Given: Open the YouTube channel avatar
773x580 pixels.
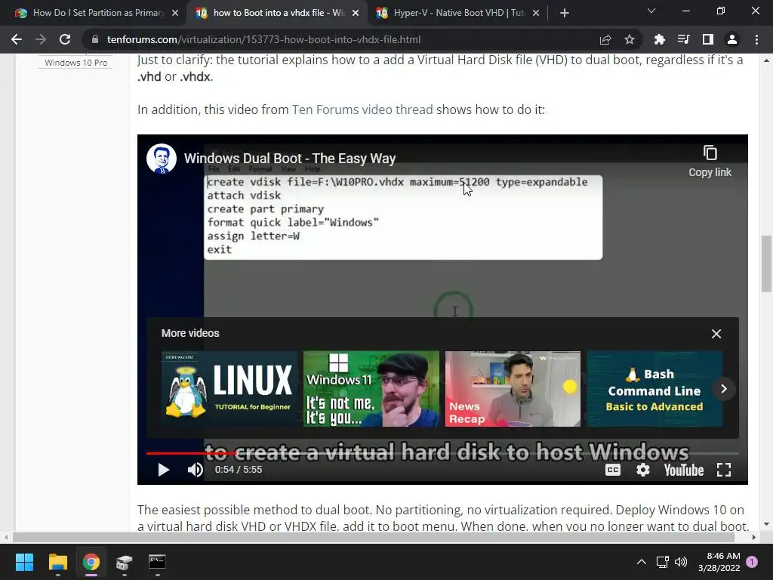Looking at the screenshot, I should 162,159.
